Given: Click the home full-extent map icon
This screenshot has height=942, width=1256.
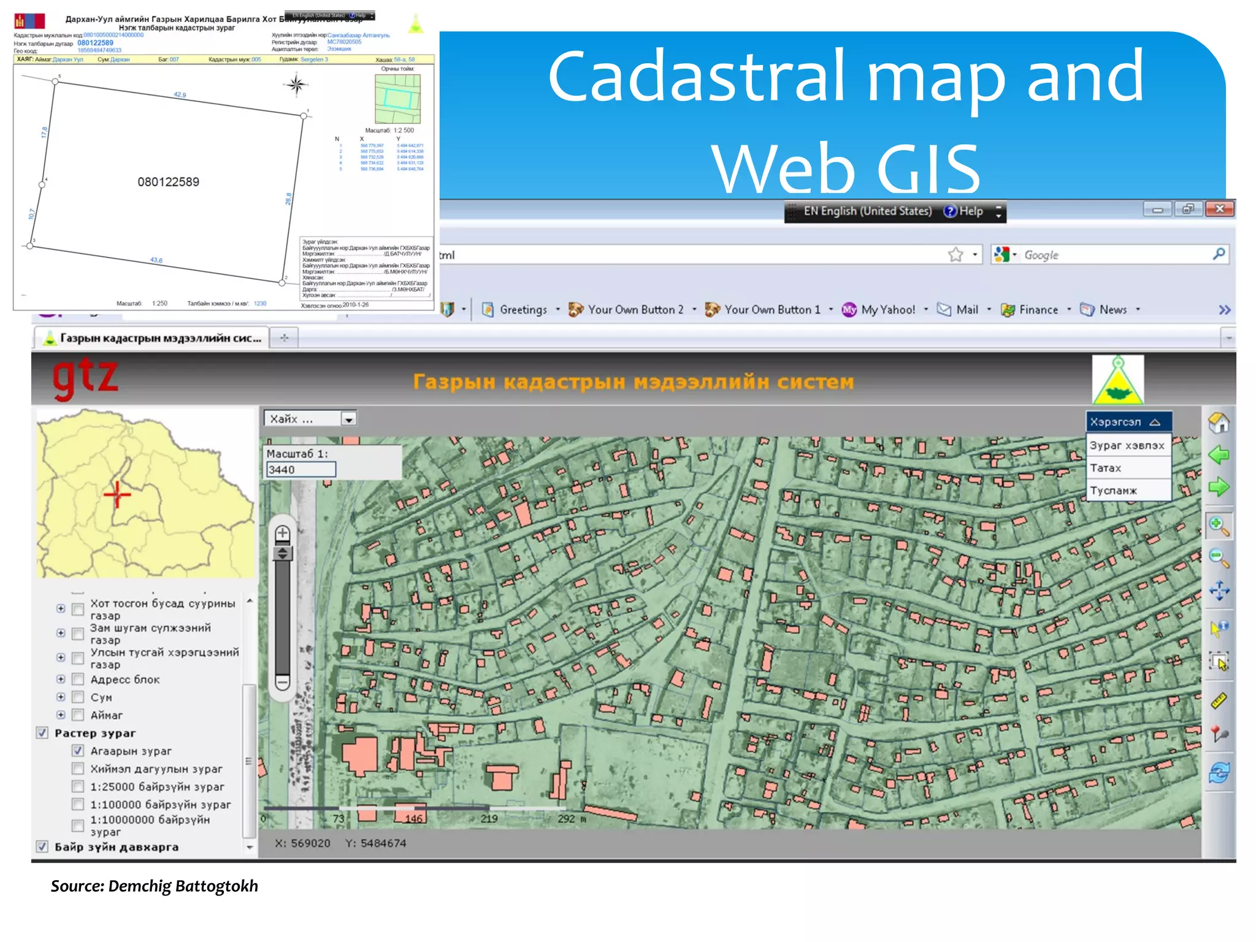Looking at the screenshot, I should (x=1219, y=423).
